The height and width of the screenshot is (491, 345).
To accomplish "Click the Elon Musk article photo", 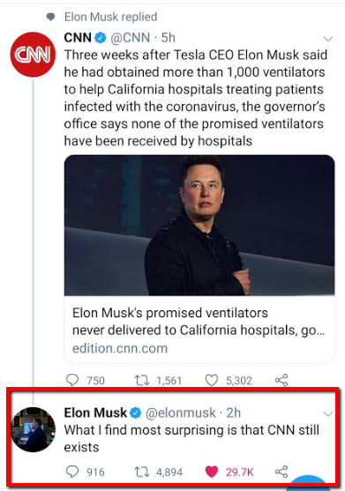I will [x=199, y=225].
